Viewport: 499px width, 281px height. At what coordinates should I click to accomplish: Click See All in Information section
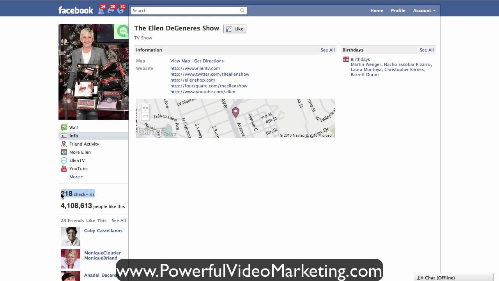327,50
